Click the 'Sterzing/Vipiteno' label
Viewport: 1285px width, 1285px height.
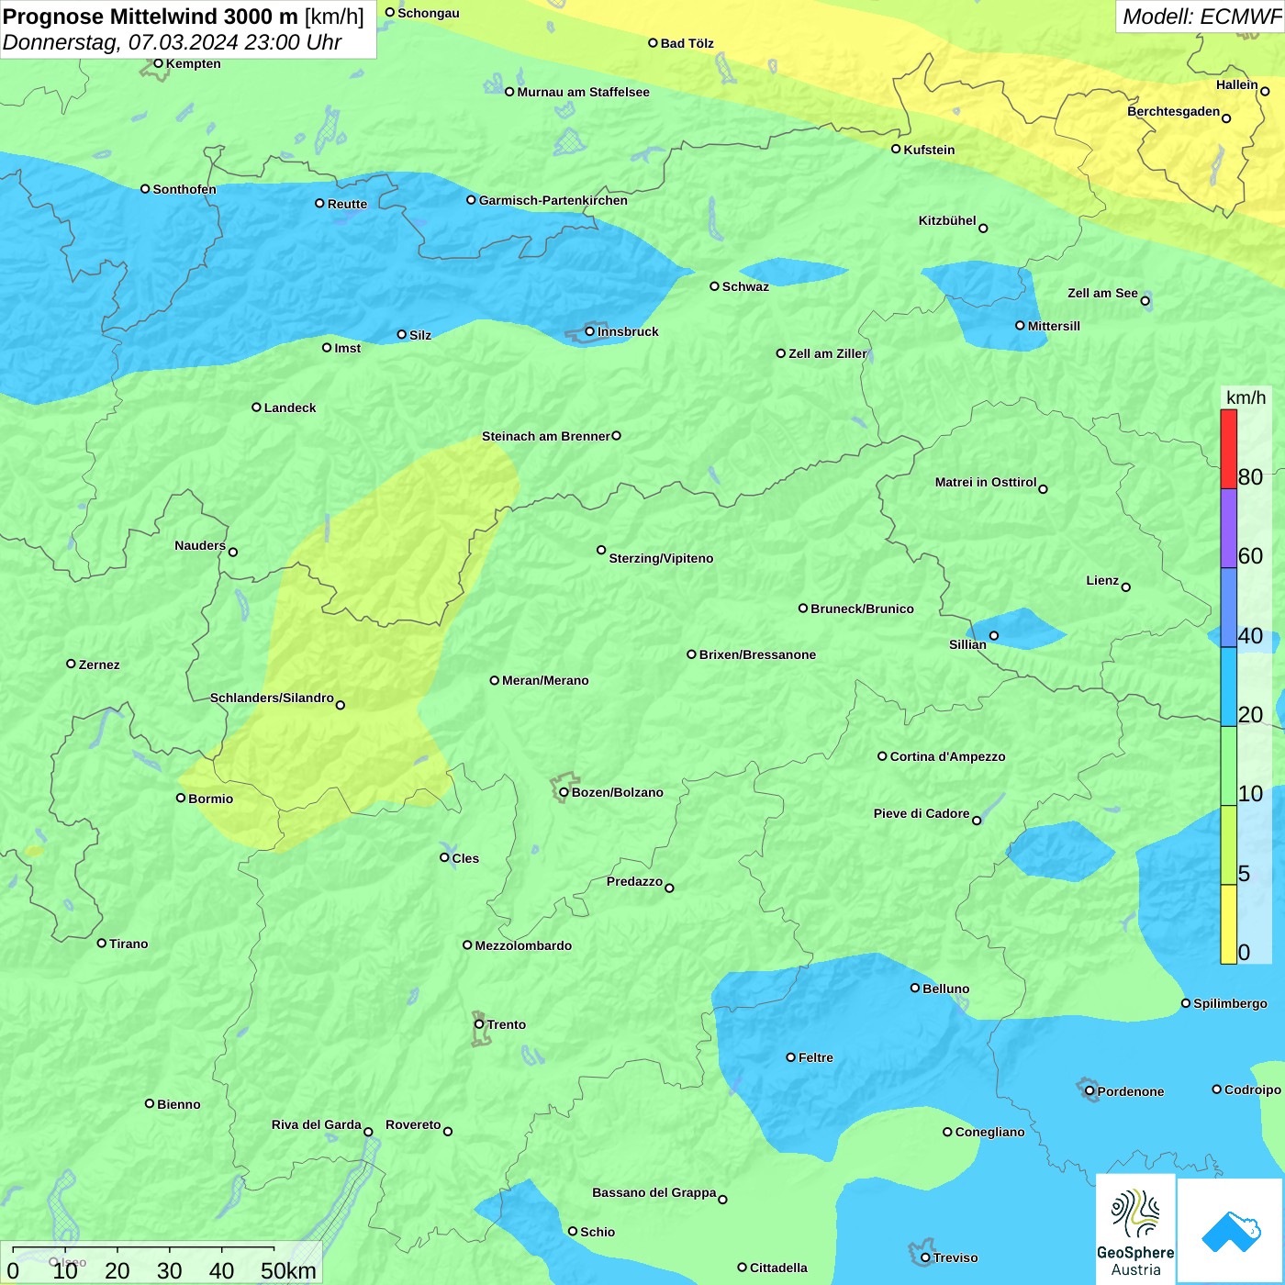661,558
